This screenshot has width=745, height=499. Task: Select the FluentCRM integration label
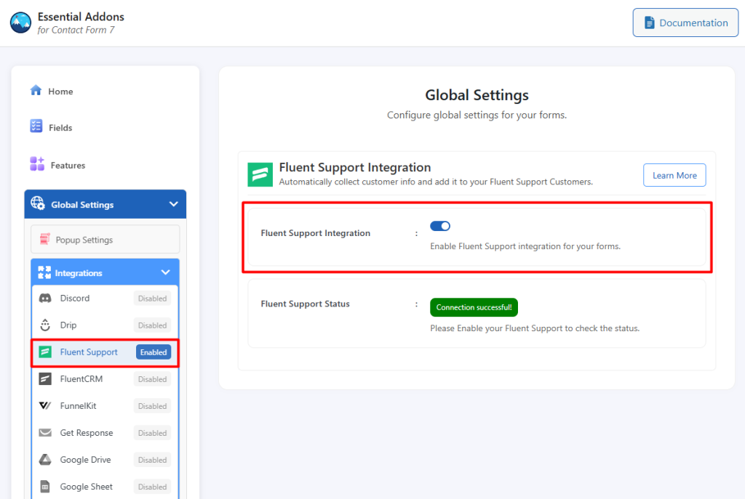point(81,378)
